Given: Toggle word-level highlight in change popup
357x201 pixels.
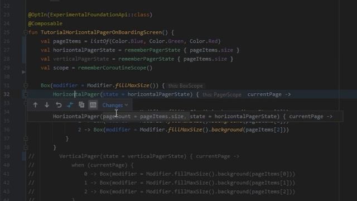Looking at the screenshot, I should click(93, 105).
